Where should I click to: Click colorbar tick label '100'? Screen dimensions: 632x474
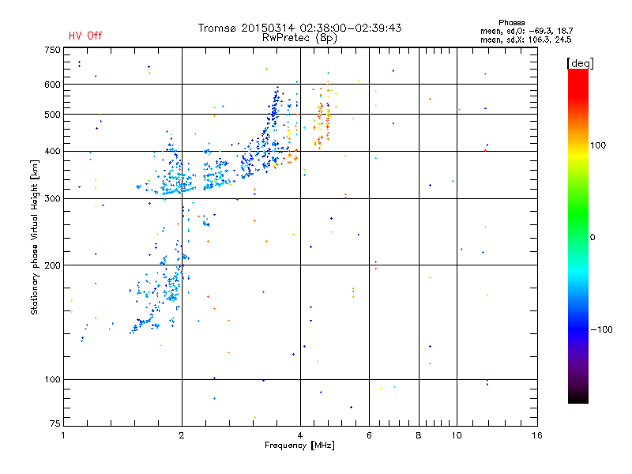pos(598,145)
